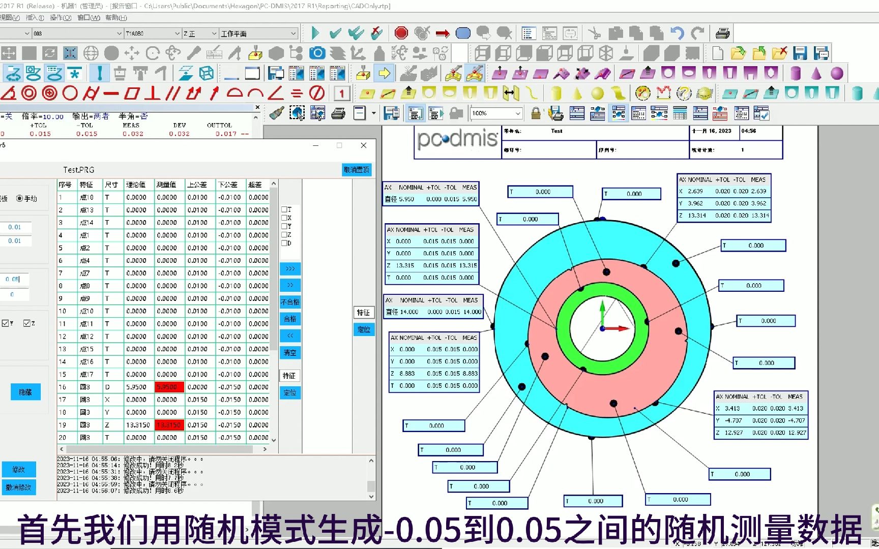Start execution with the green play arrow
Image resolution: width=879 pixels, height=549 pixels.
(315, 33)
